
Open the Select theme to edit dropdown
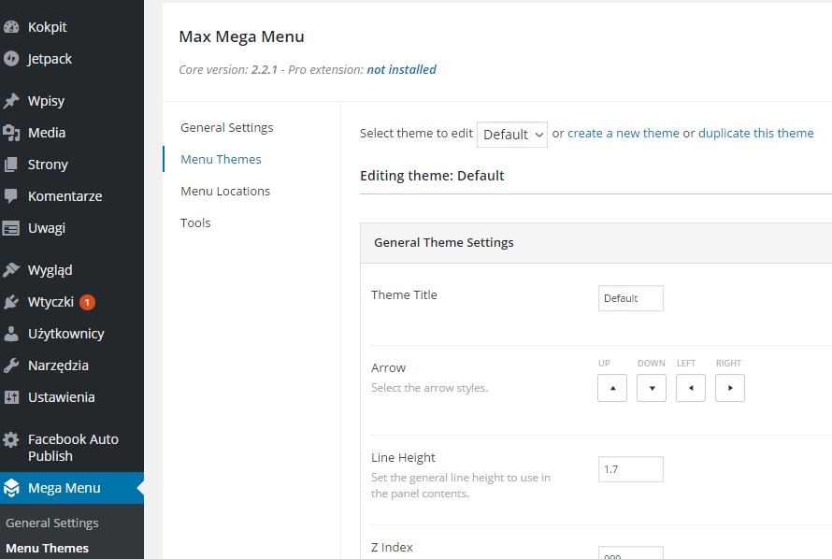(x=512, y=135)
